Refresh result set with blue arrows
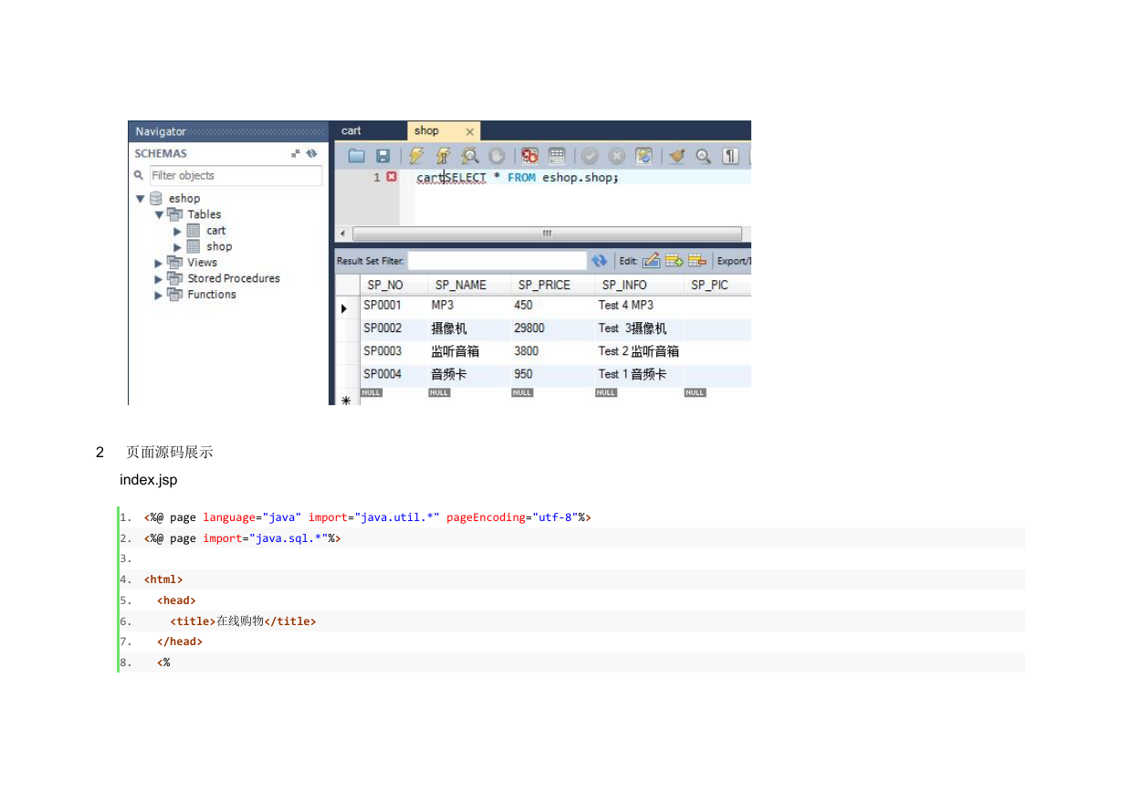This screenshot has width=1121, height=793. (x=600, y=261)
